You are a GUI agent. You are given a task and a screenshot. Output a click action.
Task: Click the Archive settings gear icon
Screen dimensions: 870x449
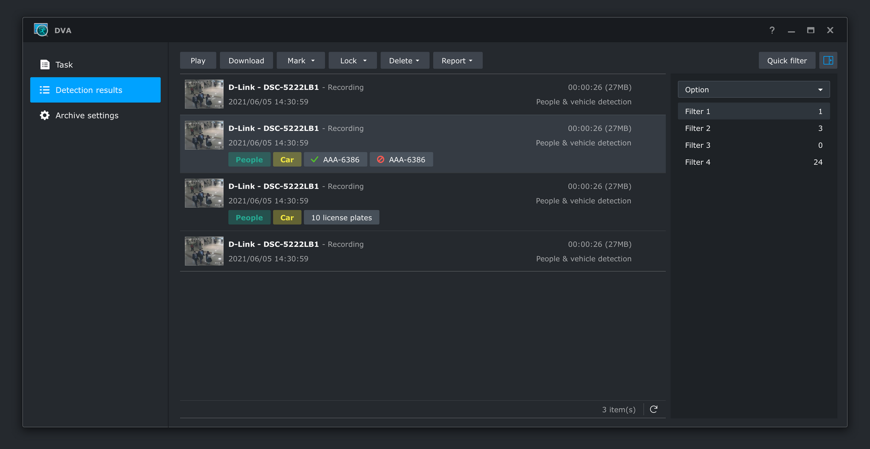pos(44,115)
